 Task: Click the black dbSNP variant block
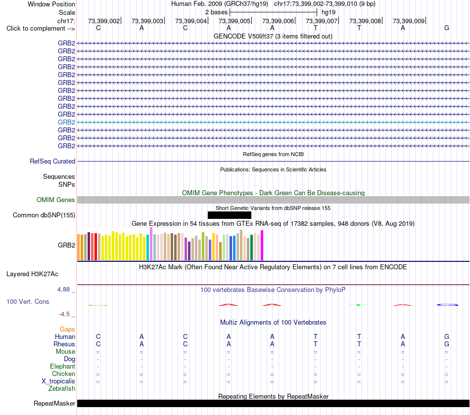pyautogui.click(x=229, y=215)
